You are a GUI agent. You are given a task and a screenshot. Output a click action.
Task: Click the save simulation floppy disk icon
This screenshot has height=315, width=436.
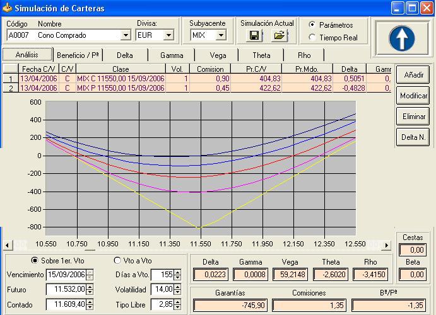pos(254,35)
